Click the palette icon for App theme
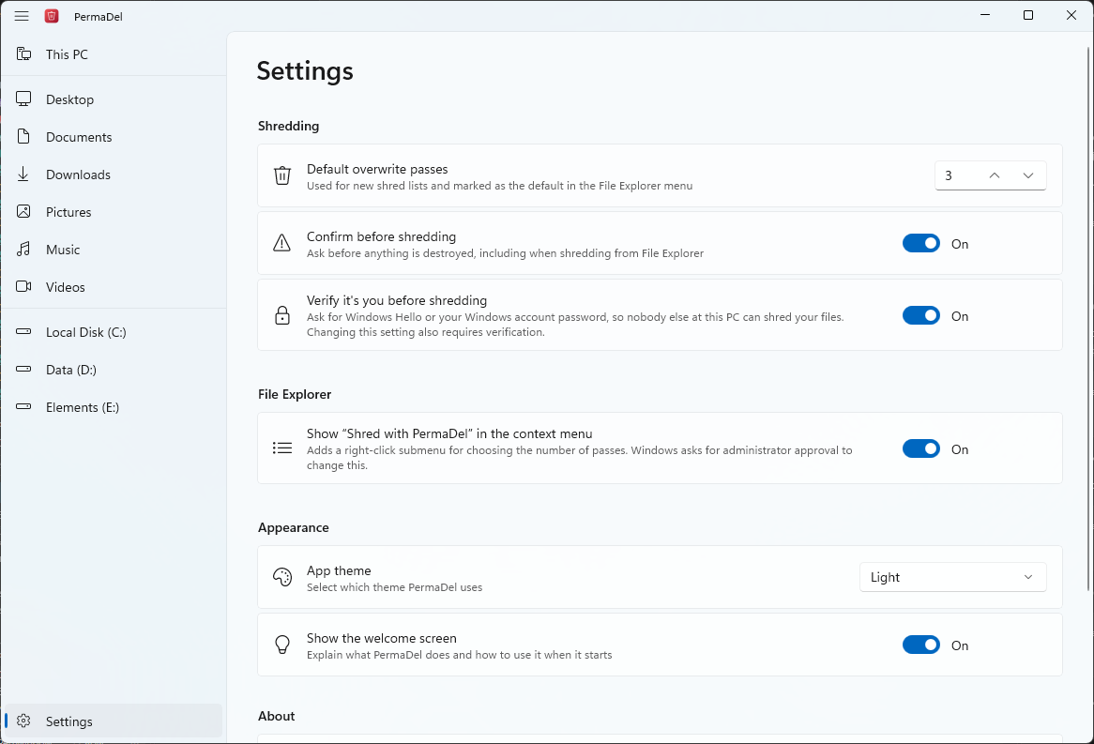The height and width of the screenshot is (744, 1094). coord(281,577)
